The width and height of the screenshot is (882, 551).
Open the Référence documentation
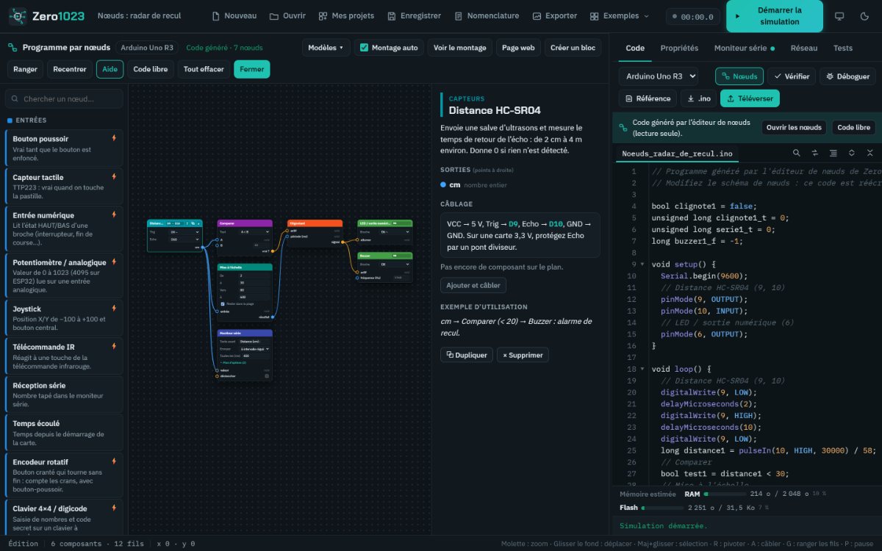point(648,98)
